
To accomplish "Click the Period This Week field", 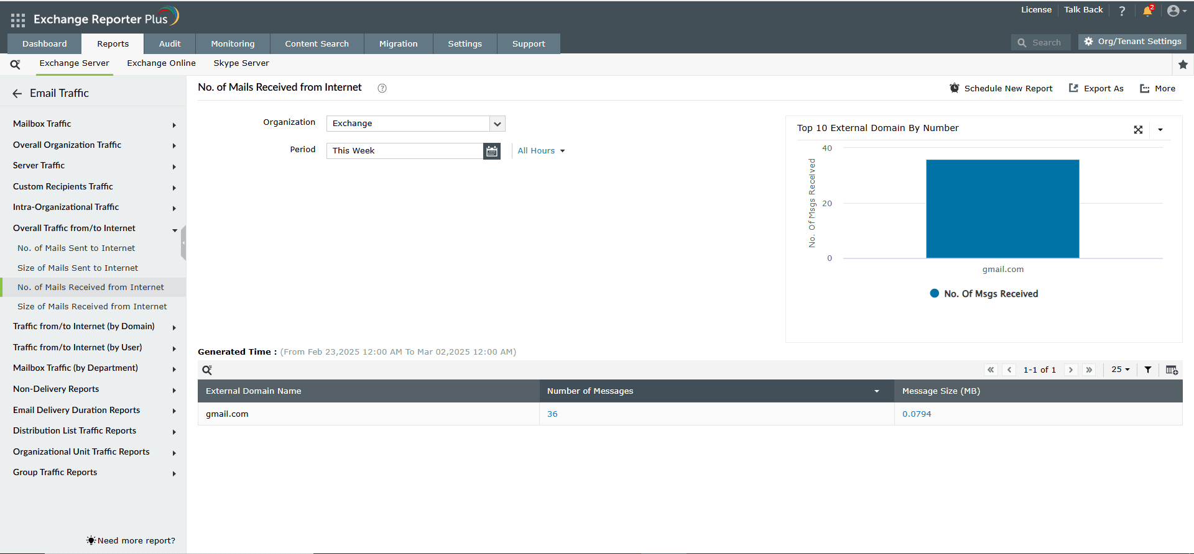I will coord(405,151).
